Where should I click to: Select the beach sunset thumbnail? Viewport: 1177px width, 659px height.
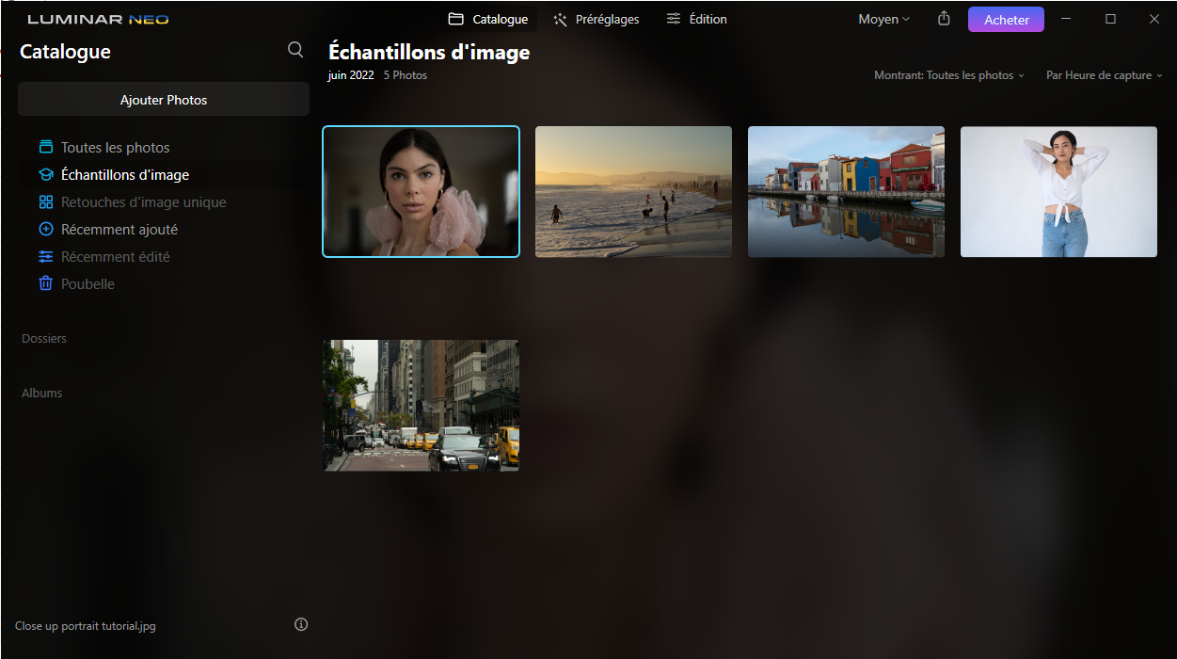click(633, 191)
